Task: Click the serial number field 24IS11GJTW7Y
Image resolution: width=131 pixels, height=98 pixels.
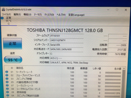Action: pos(67,40)
